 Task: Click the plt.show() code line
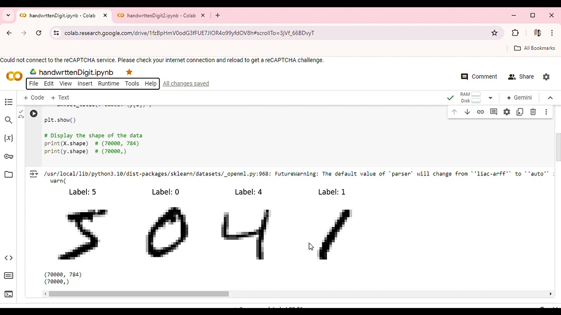coord(60,120)
